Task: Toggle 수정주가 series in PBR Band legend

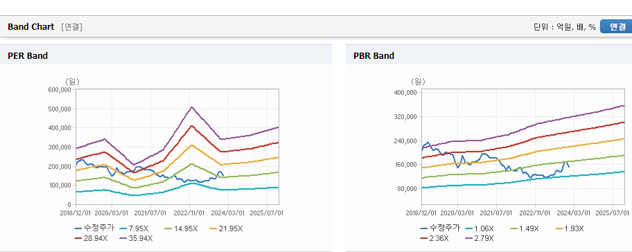Action: 439,228
